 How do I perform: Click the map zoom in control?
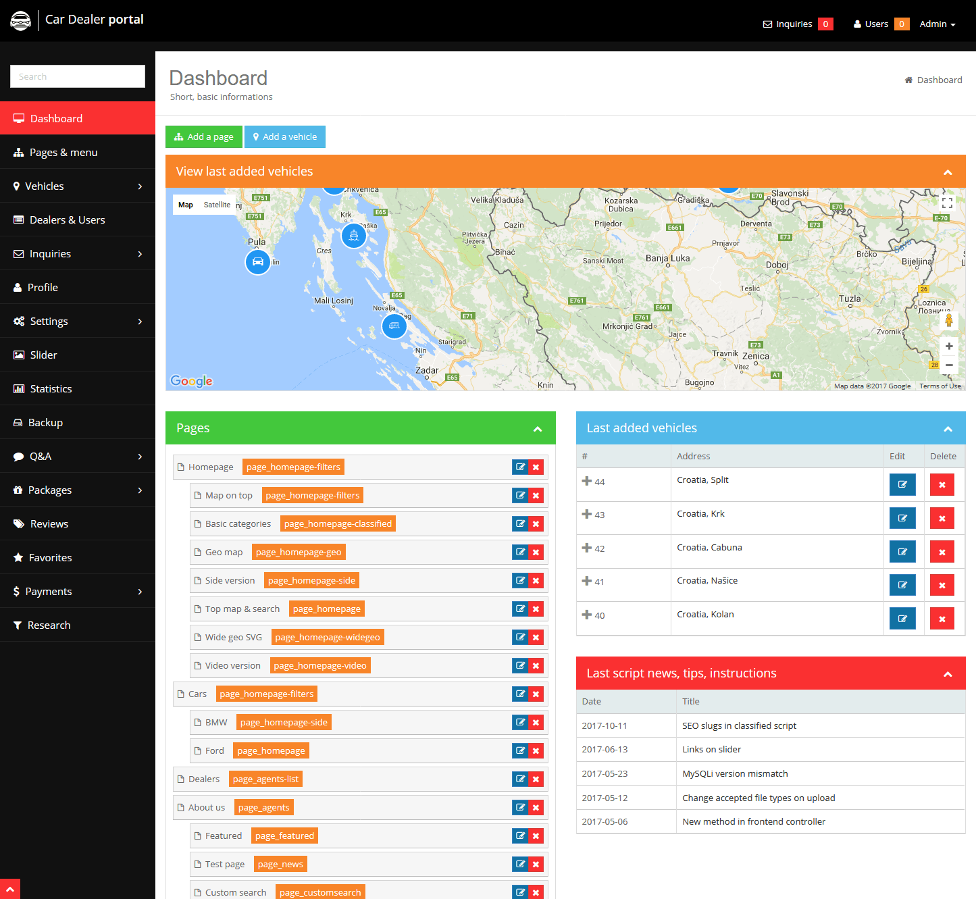pos(948,346)
